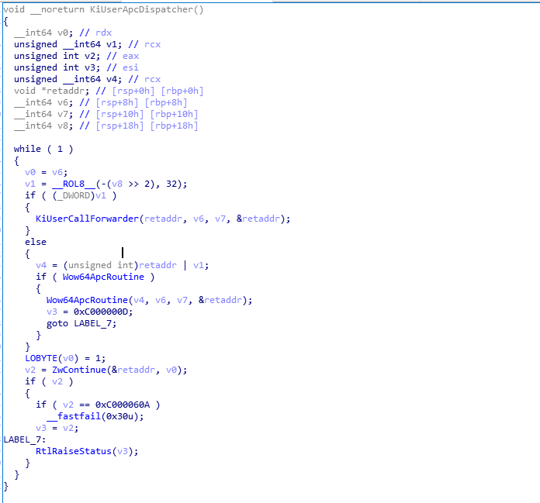Click the 0xC000000D status constant
The height and width of the screenshot is (503, 540).
pyautogui.click(x=101, y=312)
